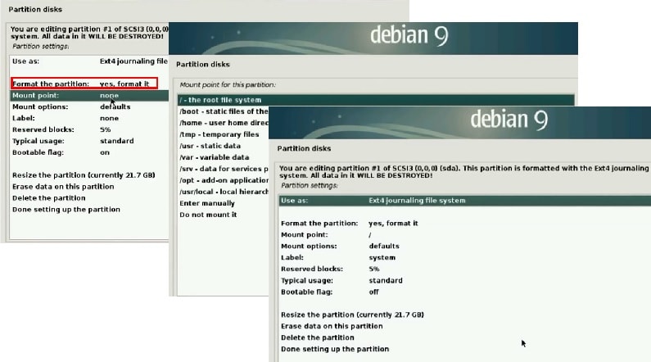Choose 'Enter manually' mount point option

(224, 203)
